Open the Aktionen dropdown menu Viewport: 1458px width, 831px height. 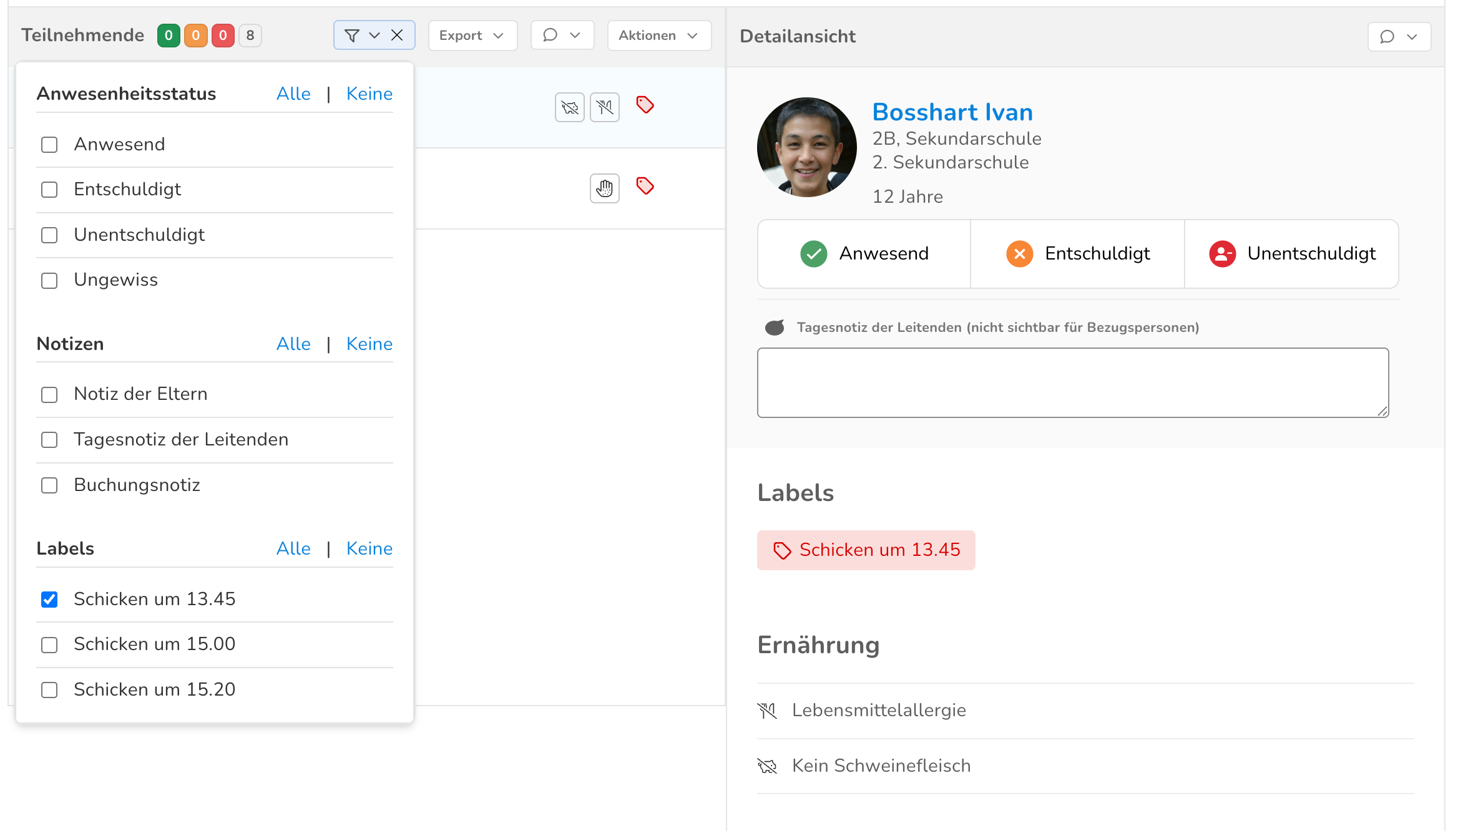pyautogui.click(x=659, y=36)
